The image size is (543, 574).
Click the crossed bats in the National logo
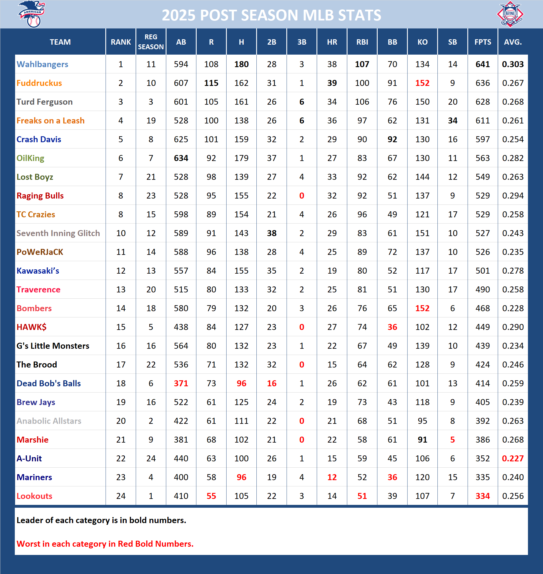[x=512, y=23]
